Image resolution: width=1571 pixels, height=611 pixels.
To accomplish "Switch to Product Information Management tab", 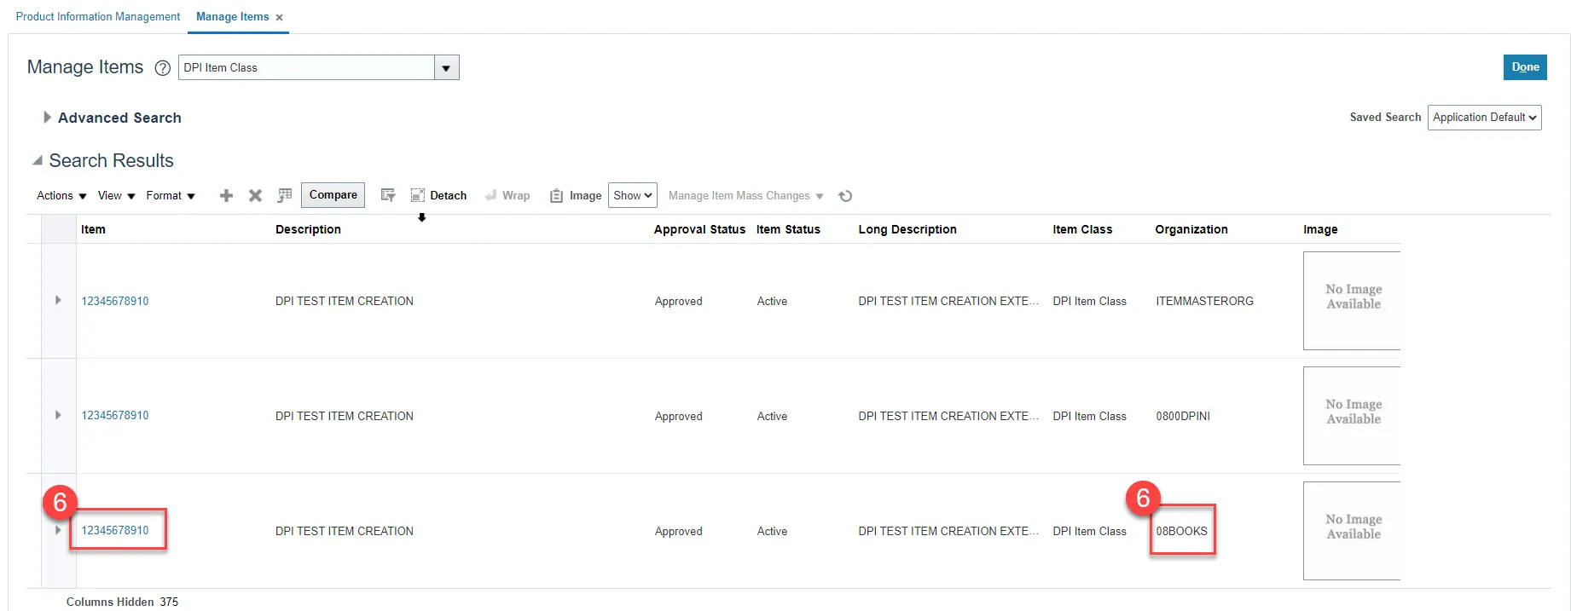I will [x=98, y=17].
